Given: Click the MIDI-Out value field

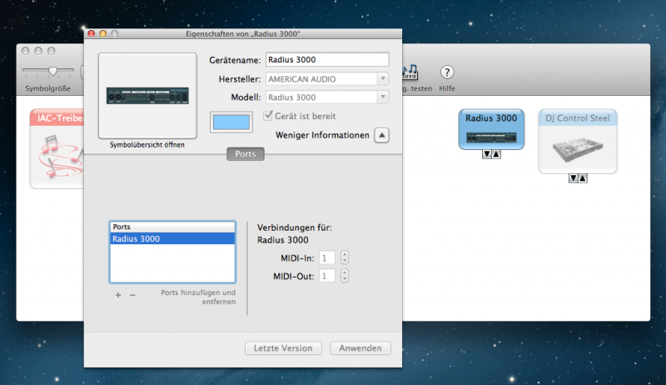Looking at the screenshot, I should pos(326,276).
